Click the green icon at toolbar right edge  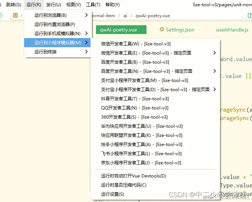(x=250, y=15)
